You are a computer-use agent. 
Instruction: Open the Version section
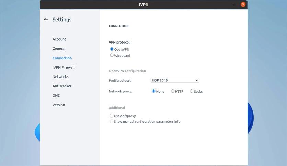pyautogui.click(x=59, y=105)
